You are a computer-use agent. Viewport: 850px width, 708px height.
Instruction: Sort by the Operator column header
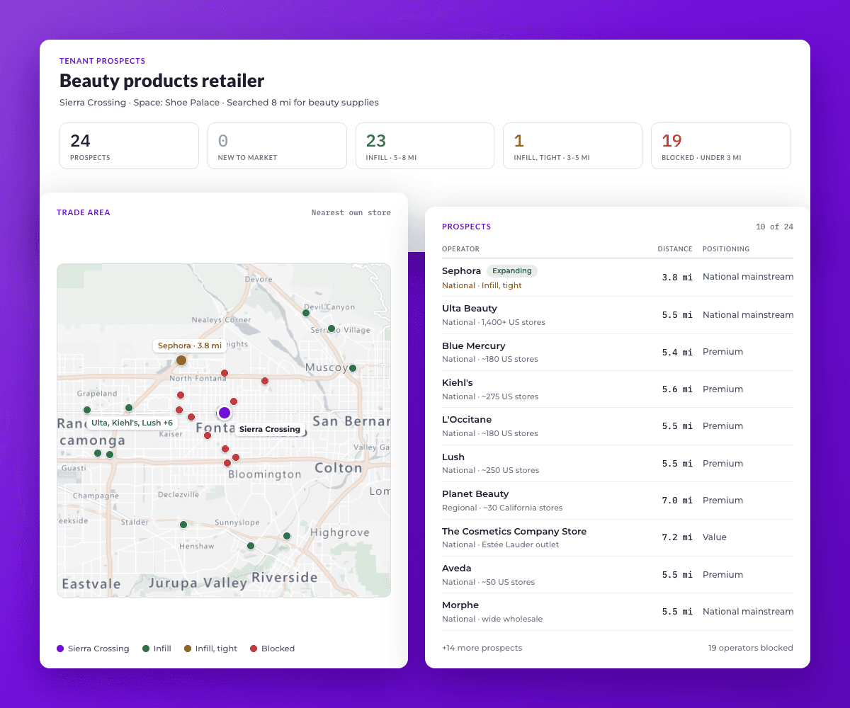460,249
